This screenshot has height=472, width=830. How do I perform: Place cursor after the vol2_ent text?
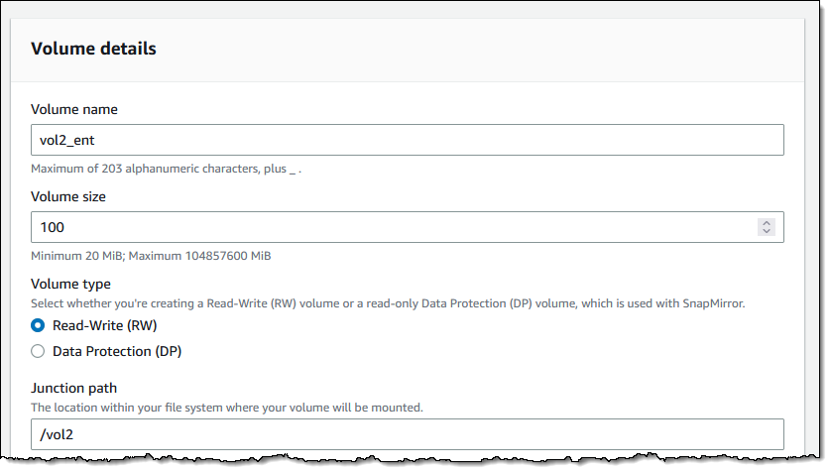click(x=95, y=140)
